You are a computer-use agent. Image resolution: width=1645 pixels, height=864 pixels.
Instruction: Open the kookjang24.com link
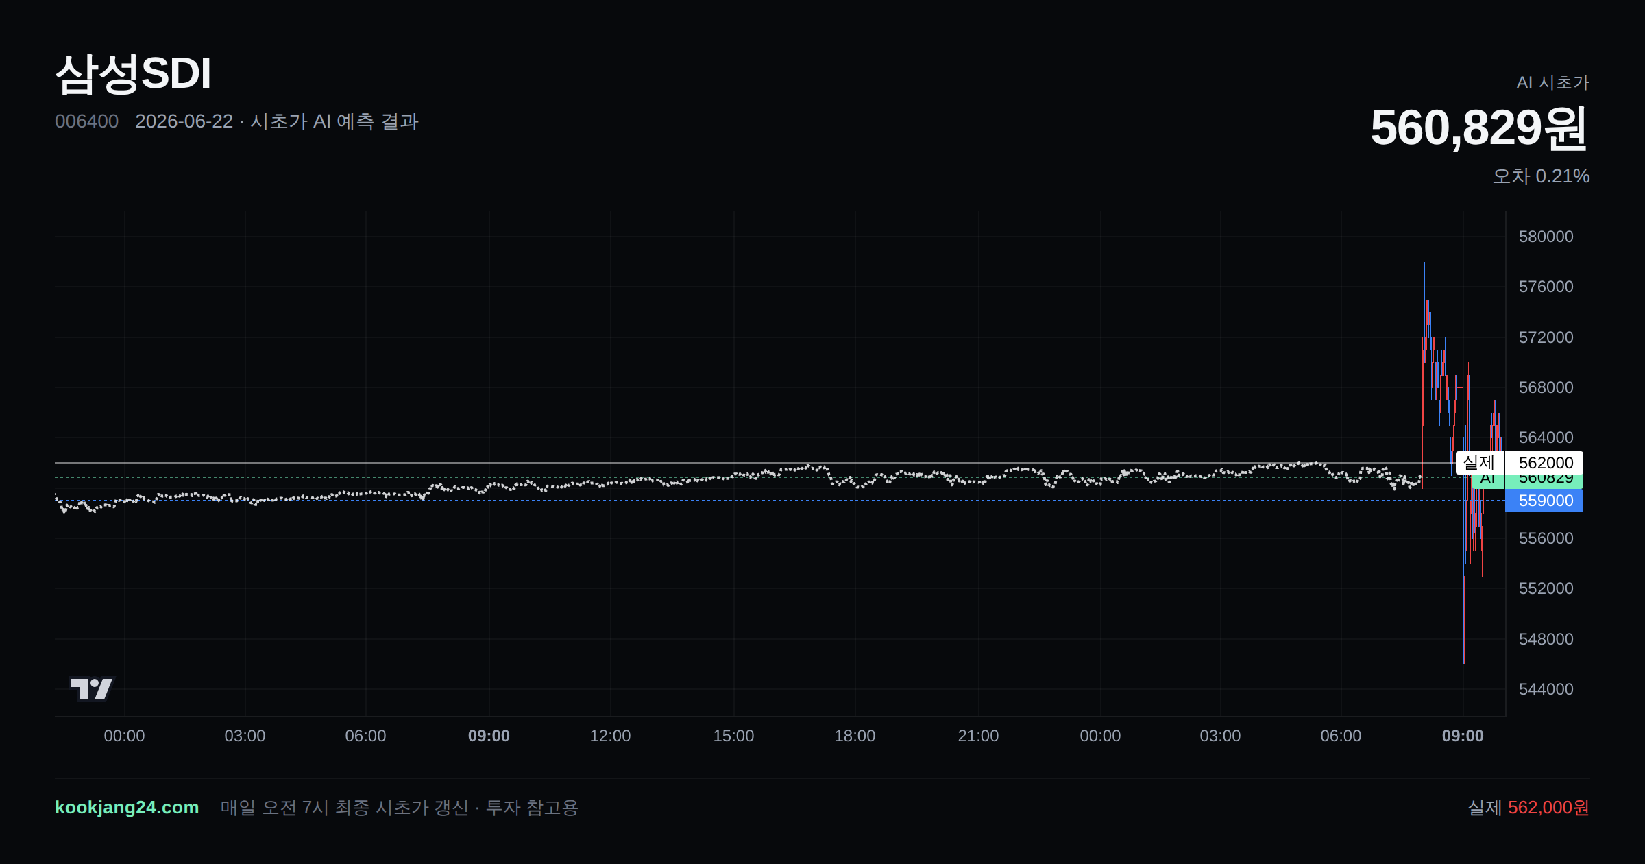[127, 807]
